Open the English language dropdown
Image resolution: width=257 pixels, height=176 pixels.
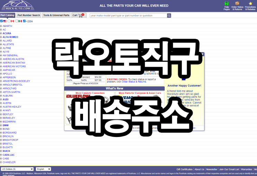[x=44, y=169]
